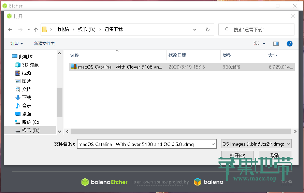Open the 组织 organize menu
The width and height of the screenshot is (304, 193).
pyautogui.click(x=16, y=44)
